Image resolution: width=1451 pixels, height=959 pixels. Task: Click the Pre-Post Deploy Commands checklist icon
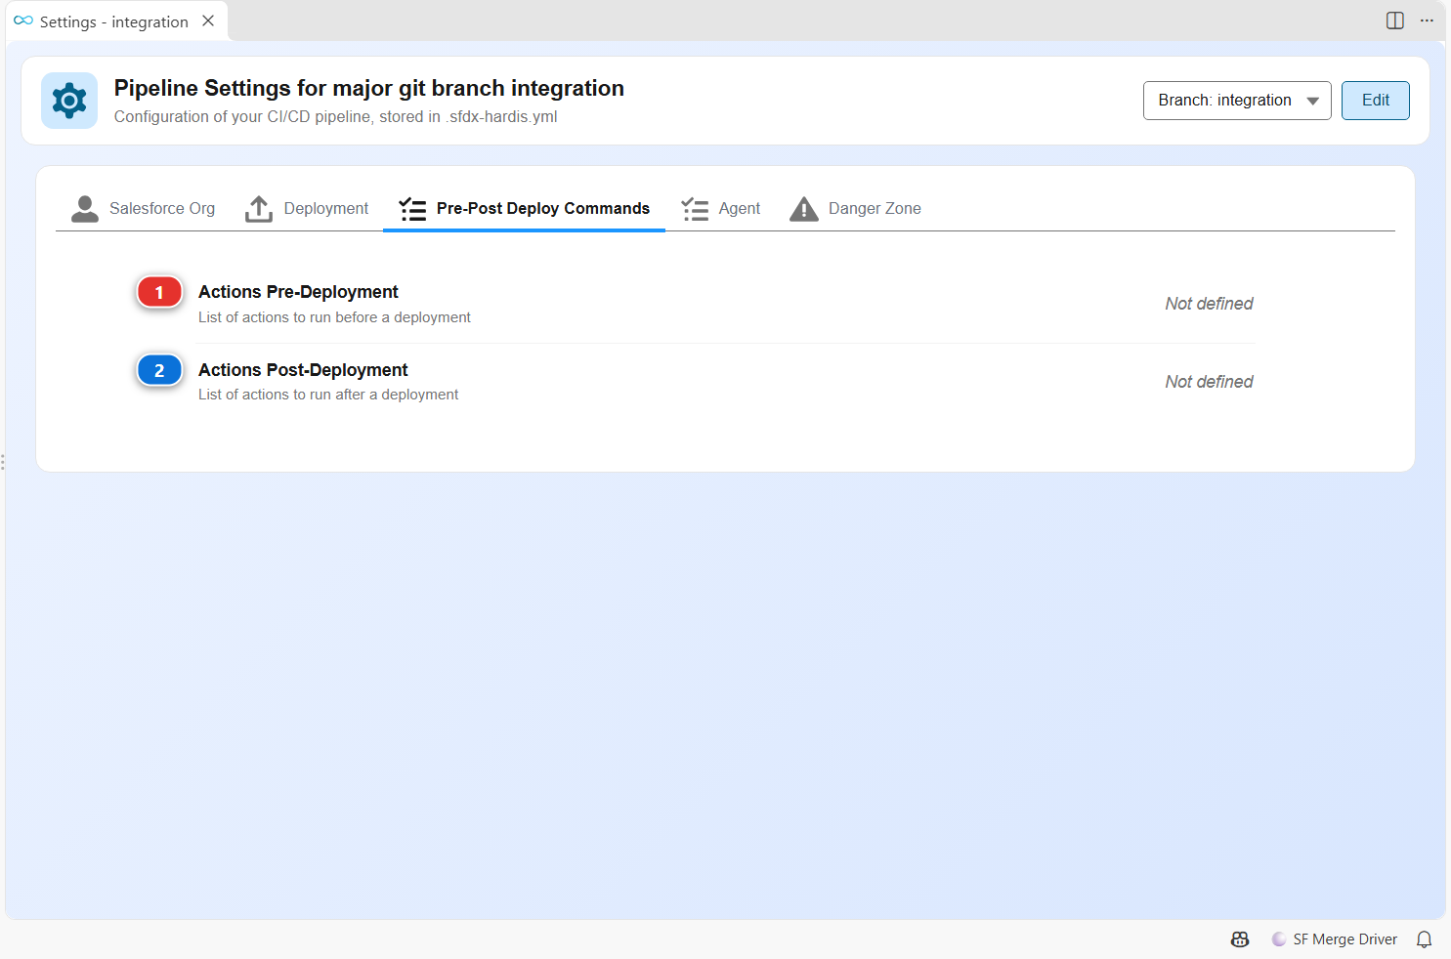point(413,209)
